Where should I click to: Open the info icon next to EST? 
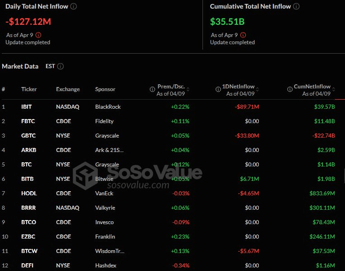60,66
